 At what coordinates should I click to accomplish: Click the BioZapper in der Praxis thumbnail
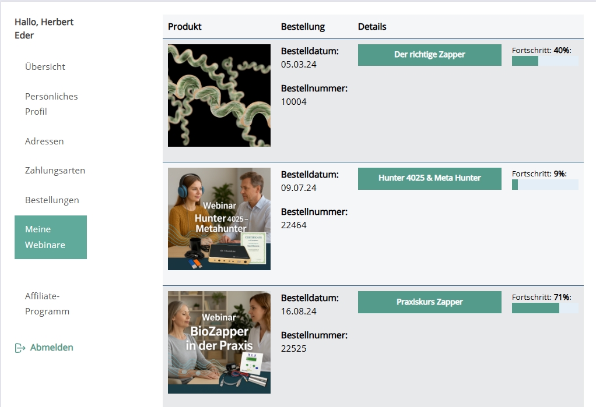pyautogui.click(x=219, y=342)
